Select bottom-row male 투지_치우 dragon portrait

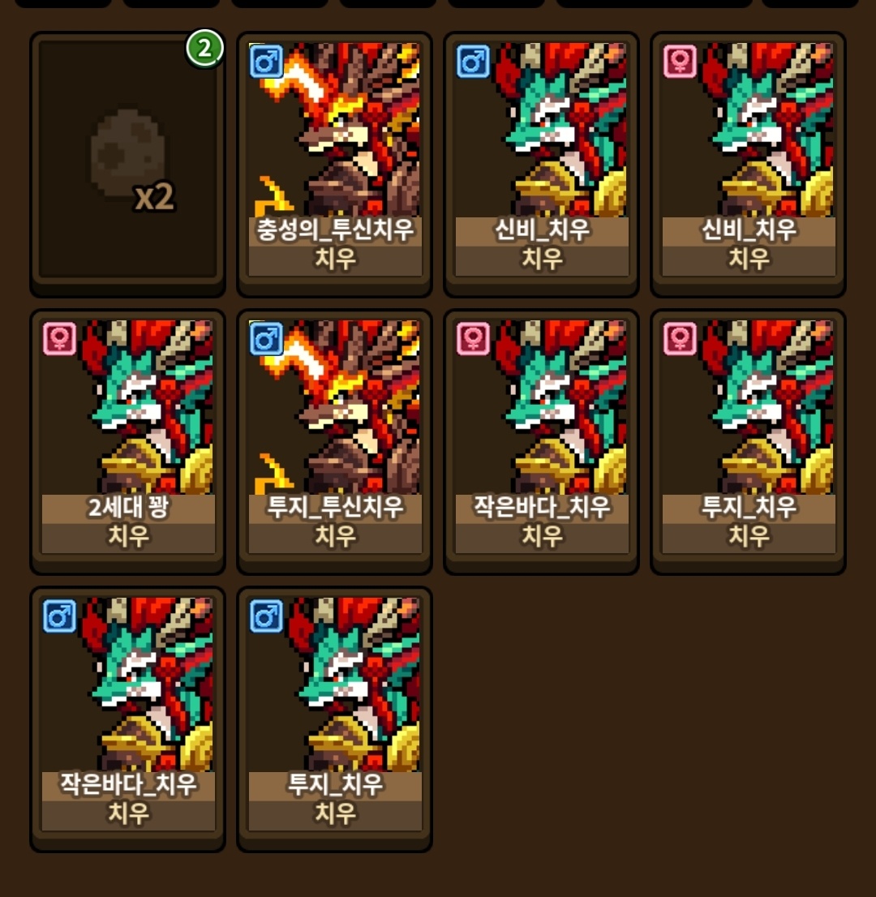[335, 685]
